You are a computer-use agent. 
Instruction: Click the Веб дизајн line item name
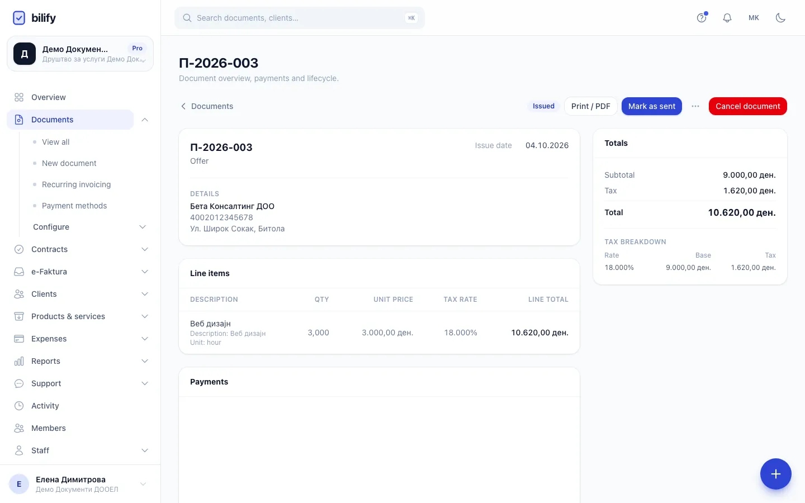(x=210, y=324)
